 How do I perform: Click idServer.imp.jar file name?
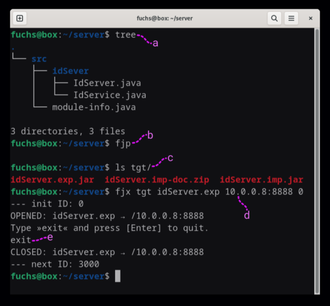pyautogui.click(x=262, y=180)
